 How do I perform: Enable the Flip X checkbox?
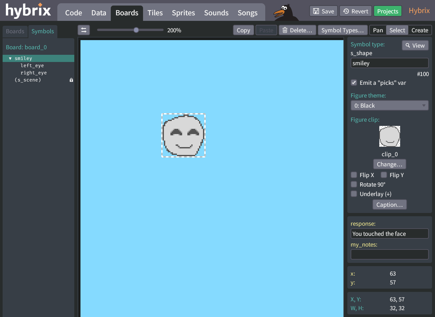point(354,175)
